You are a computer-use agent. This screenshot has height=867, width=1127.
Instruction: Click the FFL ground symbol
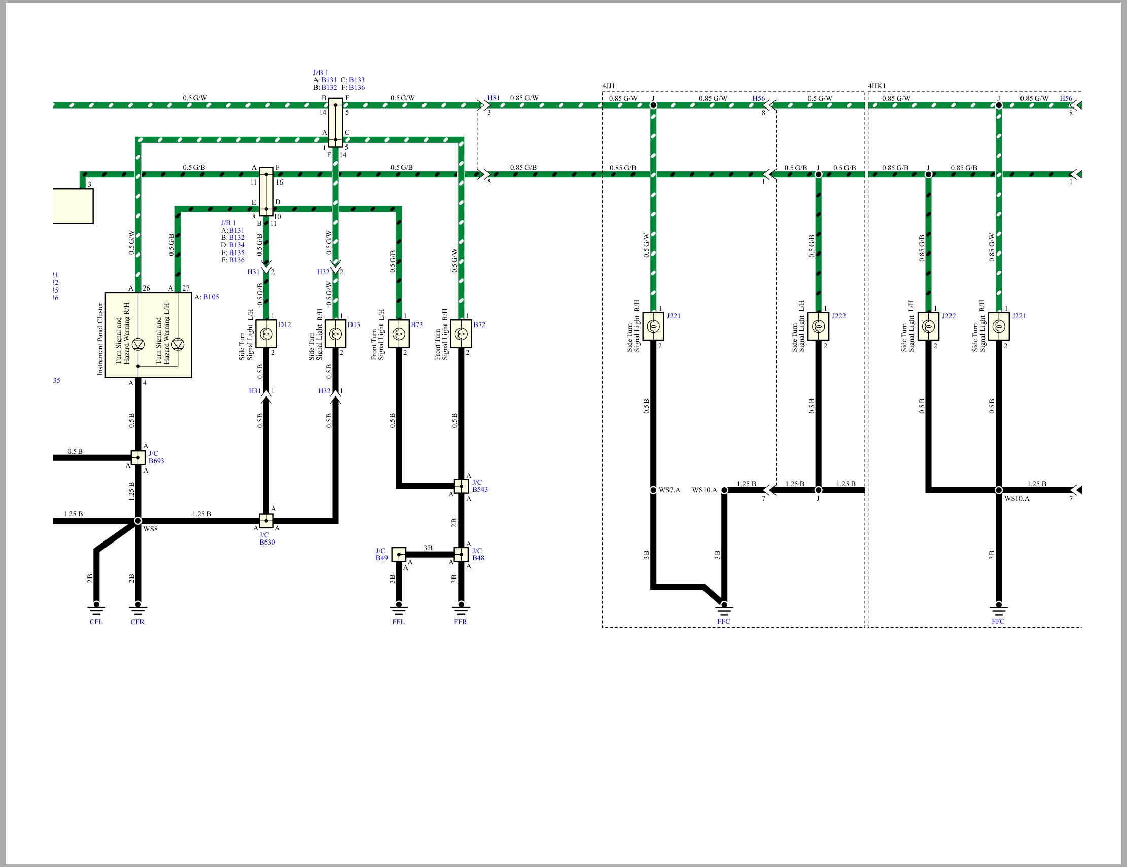(399, 608)
